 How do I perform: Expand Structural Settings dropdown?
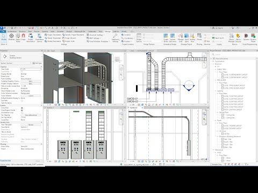pyautogui.click(x=96, y=35)
